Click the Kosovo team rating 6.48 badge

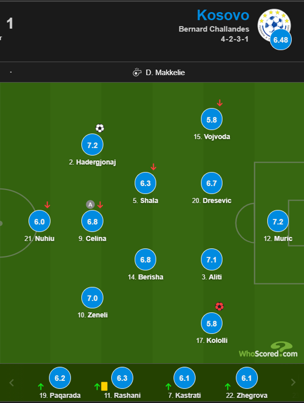[281, 40]
